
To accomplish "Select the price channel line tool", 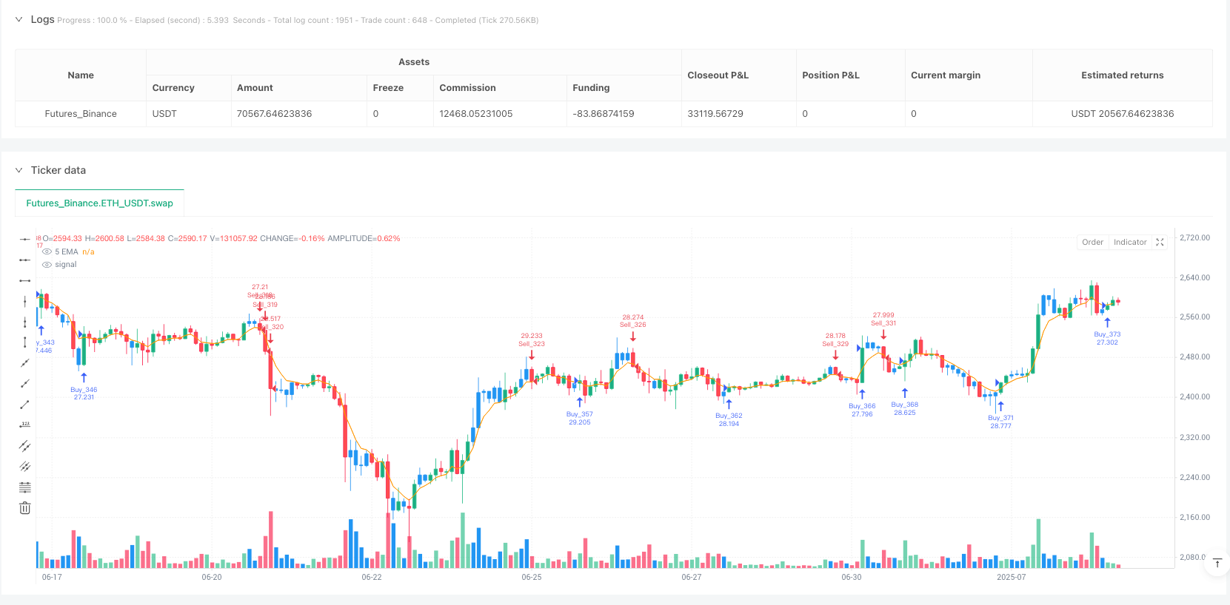I will (25, 446).
